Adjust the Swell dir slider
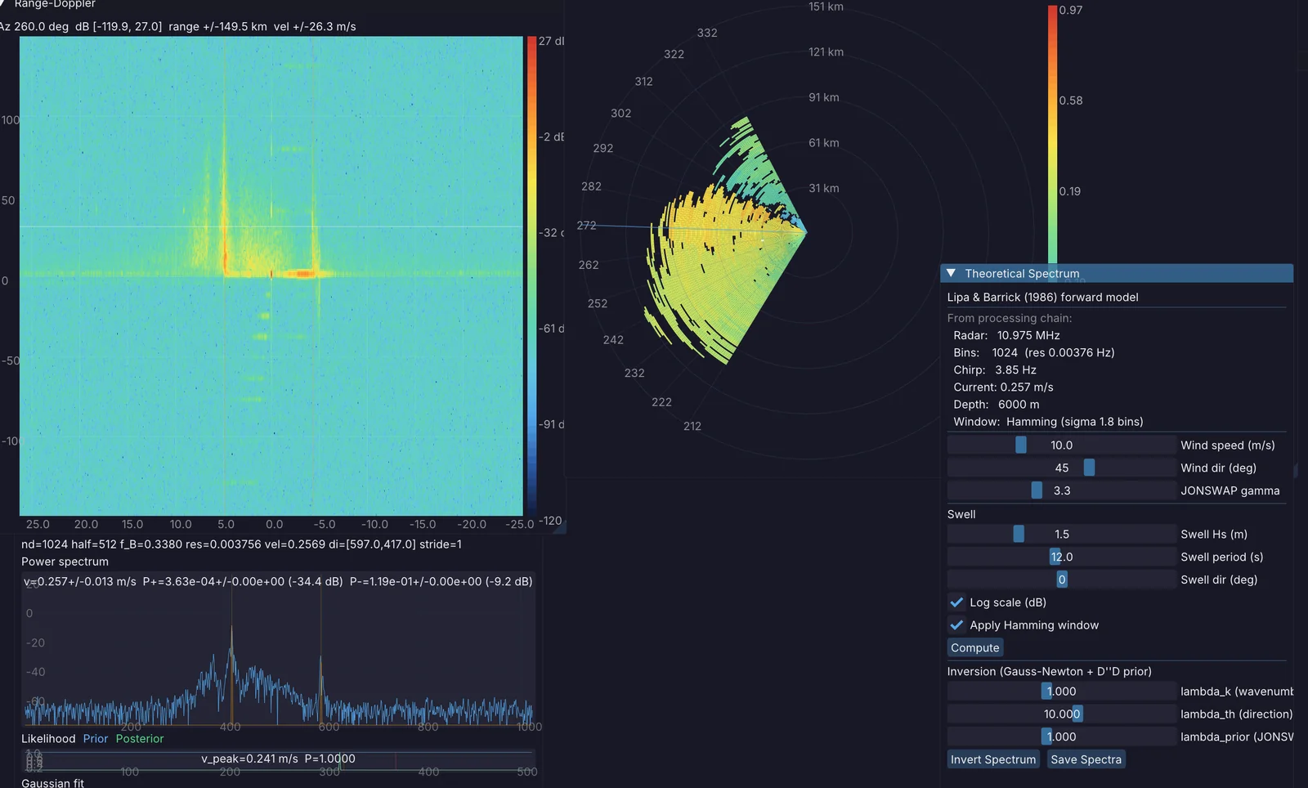1308x788 pixels. (1061, 580)
